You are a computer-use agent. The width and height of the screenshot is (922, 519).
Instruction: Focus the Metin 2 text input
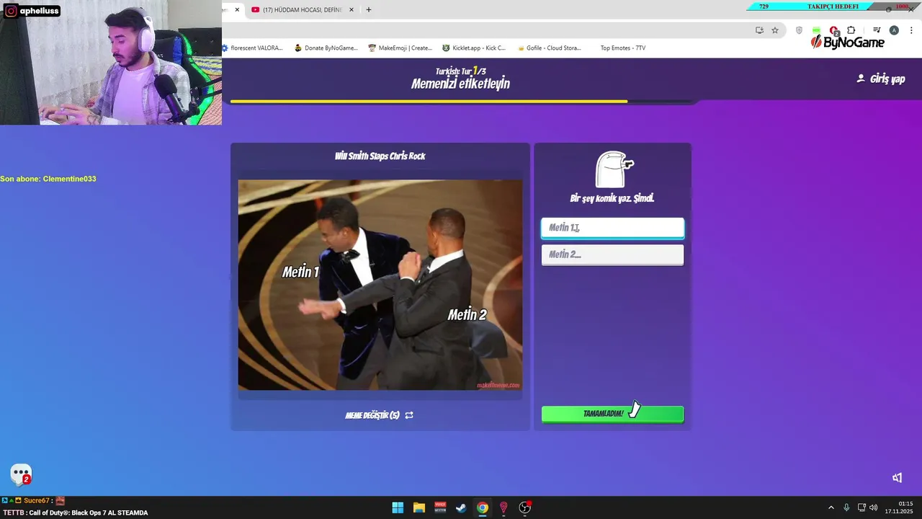pos(612,254)
